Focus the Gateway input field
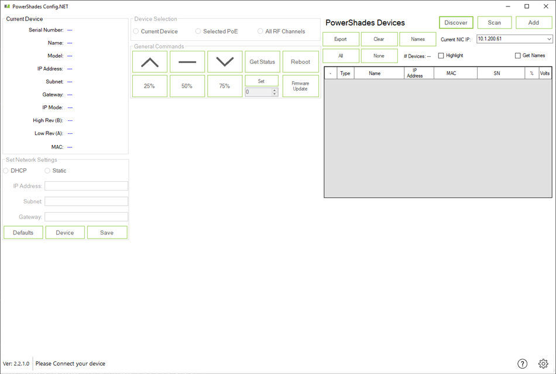The image size is (556, 374). (x=86, y=217)
